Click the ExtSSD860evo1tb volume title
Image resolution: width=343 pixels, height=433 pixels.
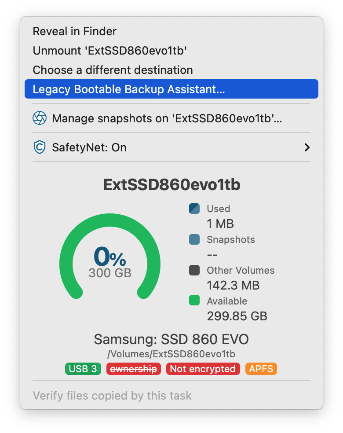tap(171, 184)
